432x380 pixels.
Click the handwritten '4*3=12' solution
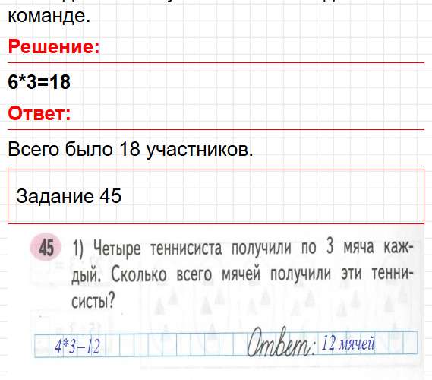77,347
